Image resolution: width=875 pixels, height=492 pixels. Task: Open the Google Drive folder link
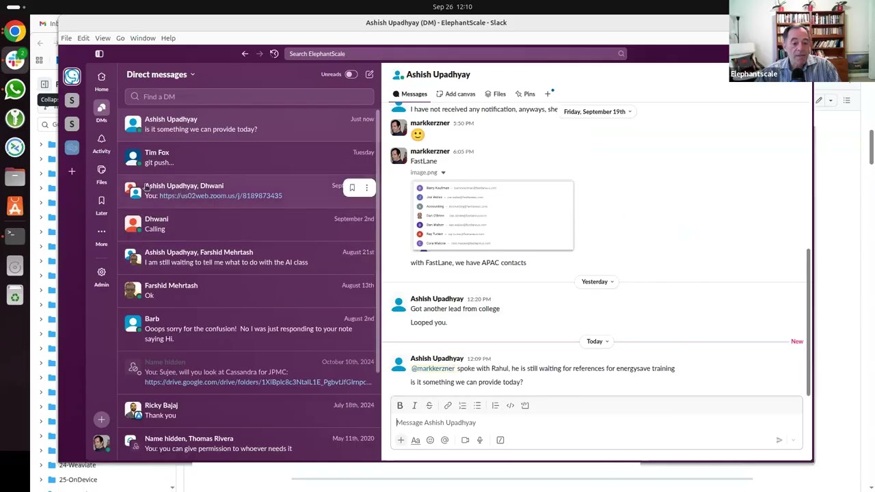pyautogui.click(x=258, y=382)
